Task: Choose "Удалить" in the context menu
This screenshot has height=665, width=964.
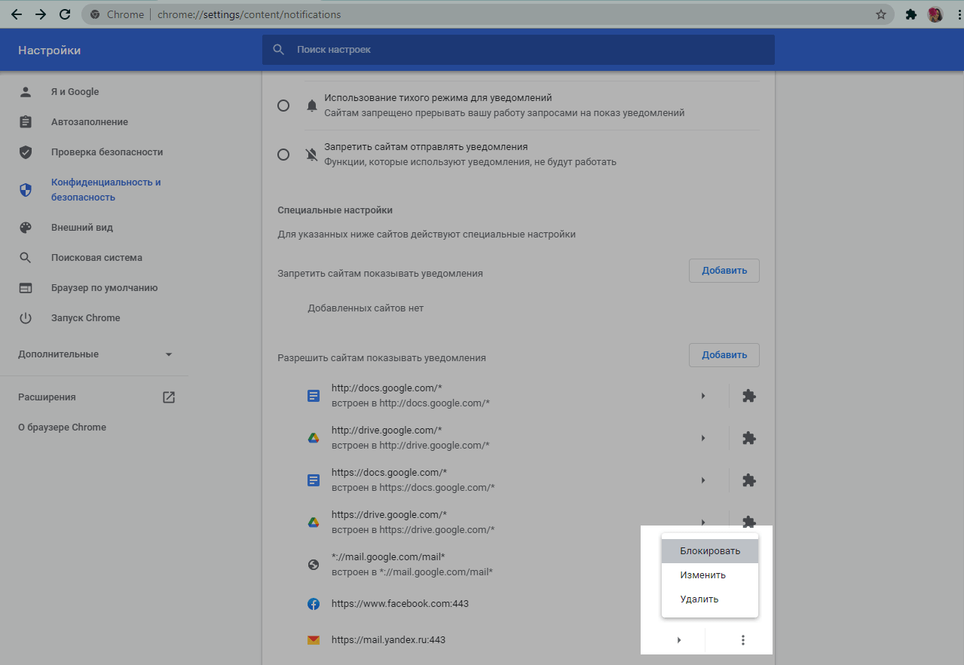Action: (710, 599)
